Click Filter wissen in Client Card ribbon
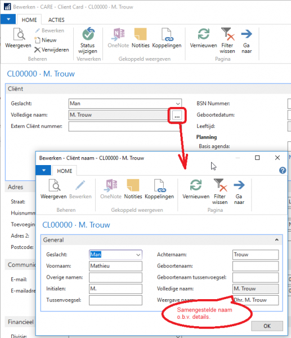Viewport: 291px width, 338px height. coord(227,41)
